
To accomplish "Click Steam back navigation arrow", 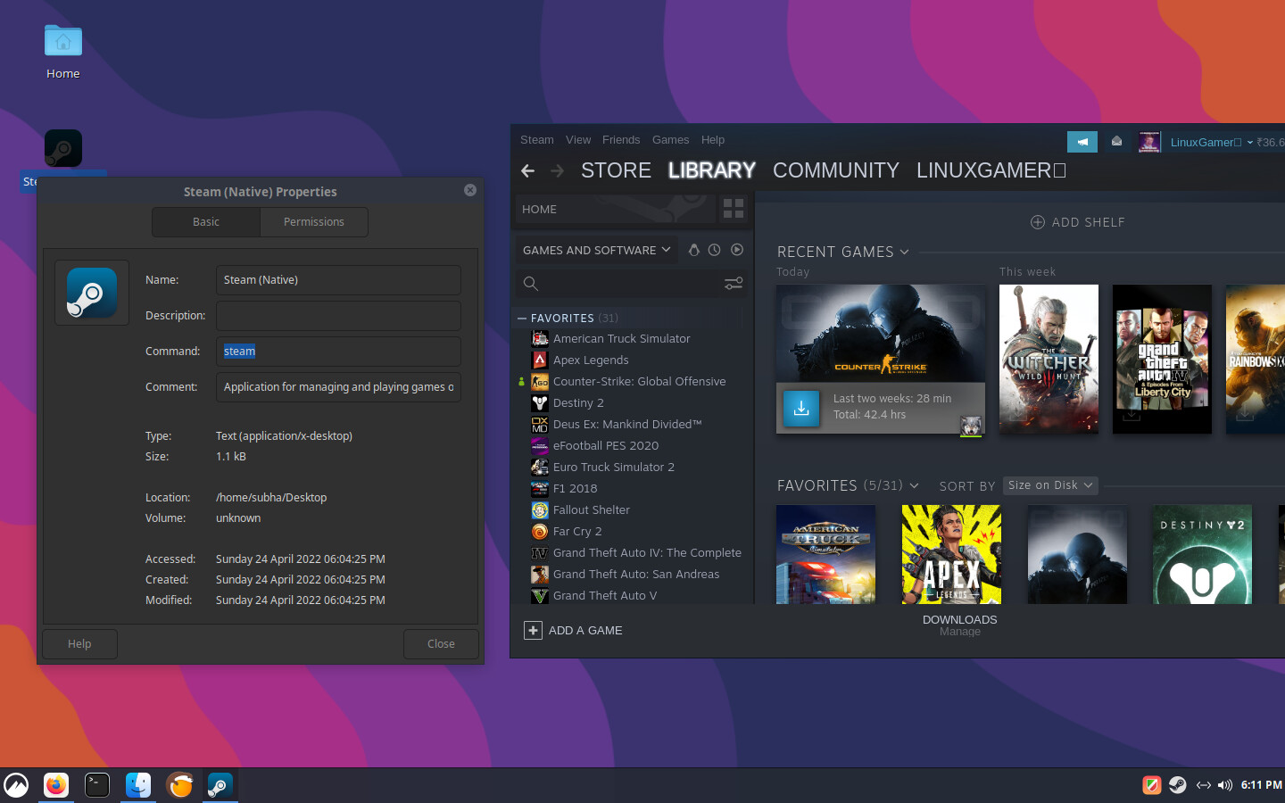I will (x=527, y=170).
